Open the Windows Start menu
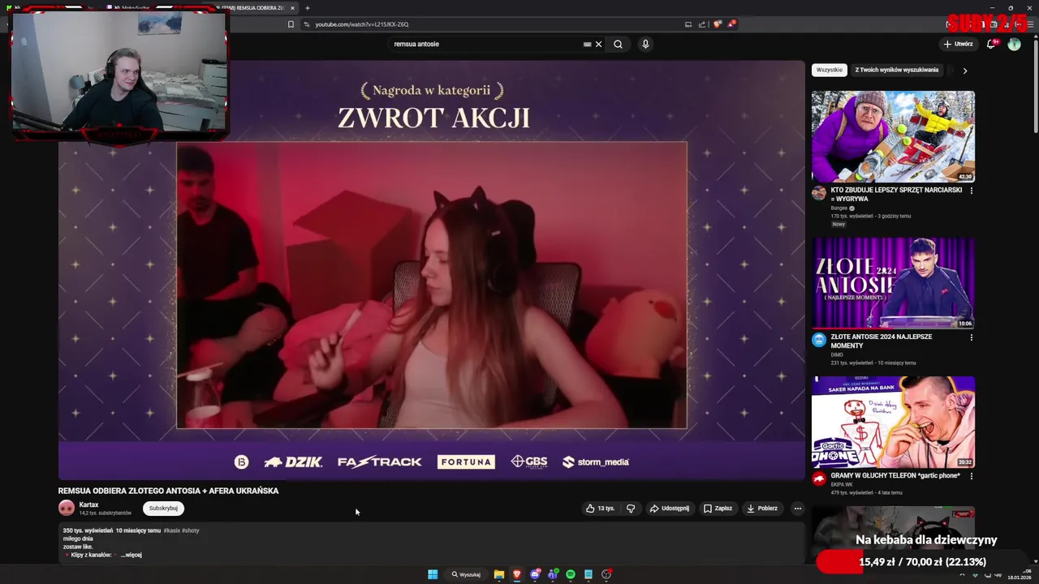Screen dimensions: 1039x584 point(433,574)
